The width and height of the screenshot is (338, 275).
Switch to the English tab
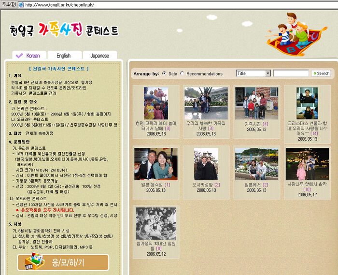(64, 56)
